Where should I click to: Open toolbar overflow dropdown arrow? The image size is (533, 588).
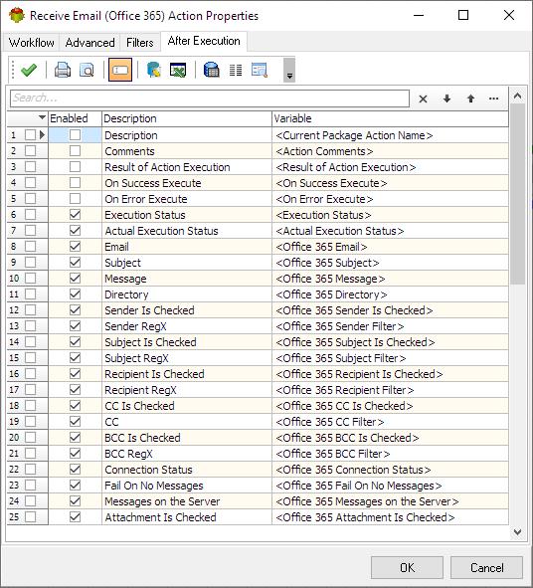coord(289,70)
